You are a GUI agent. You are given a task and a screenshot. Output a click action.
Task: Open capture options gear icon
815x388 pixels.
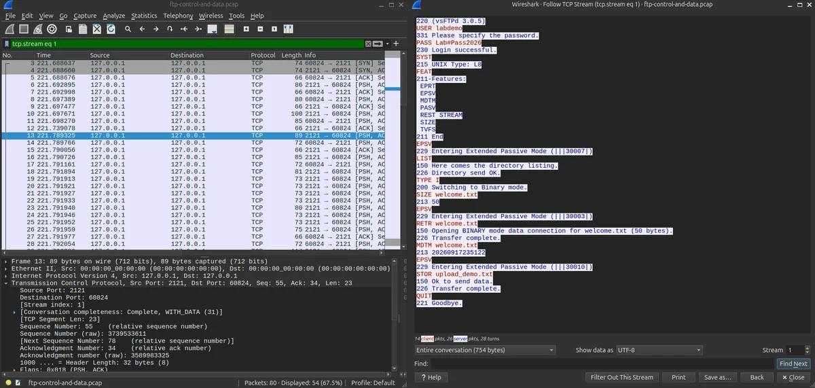click(52, 29)
